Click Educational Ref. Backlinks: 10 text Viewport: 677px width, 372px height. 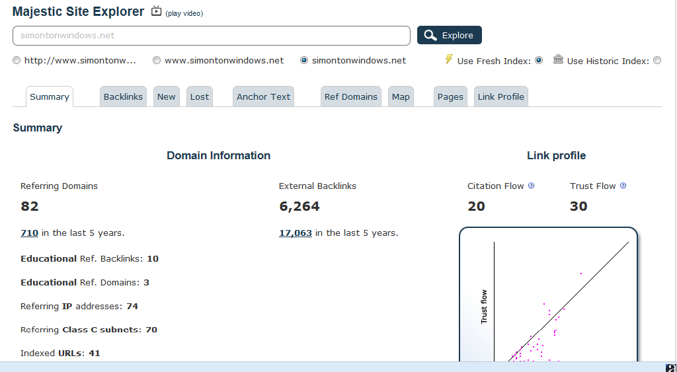click(x=89, y=259)
